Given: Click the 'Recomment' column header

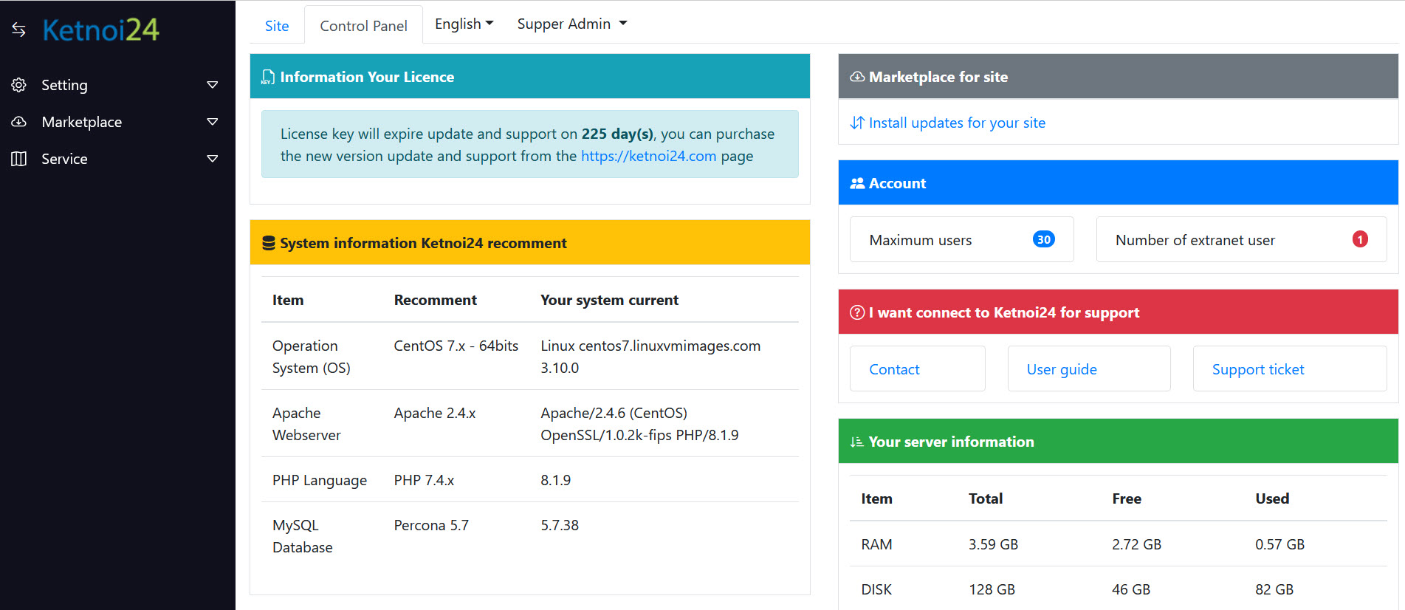Looking at the screenshot, I should coord(436,300).
